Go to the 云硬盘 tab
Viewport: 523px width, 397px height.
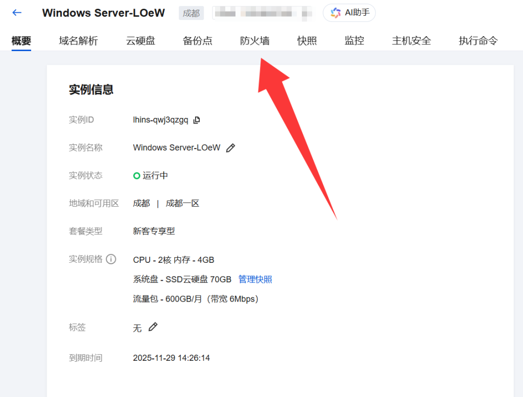[x=140, y=41]
